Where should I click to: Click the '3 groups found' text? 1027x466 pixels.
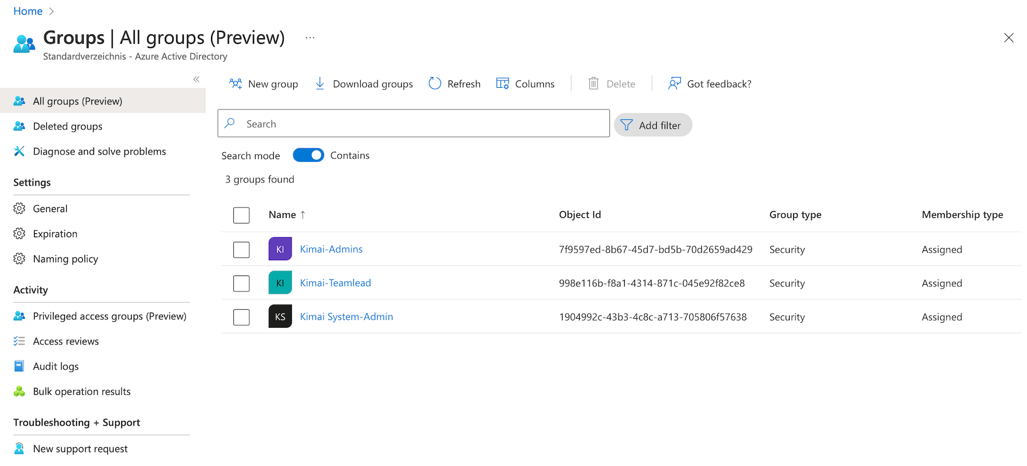[260, 179]
